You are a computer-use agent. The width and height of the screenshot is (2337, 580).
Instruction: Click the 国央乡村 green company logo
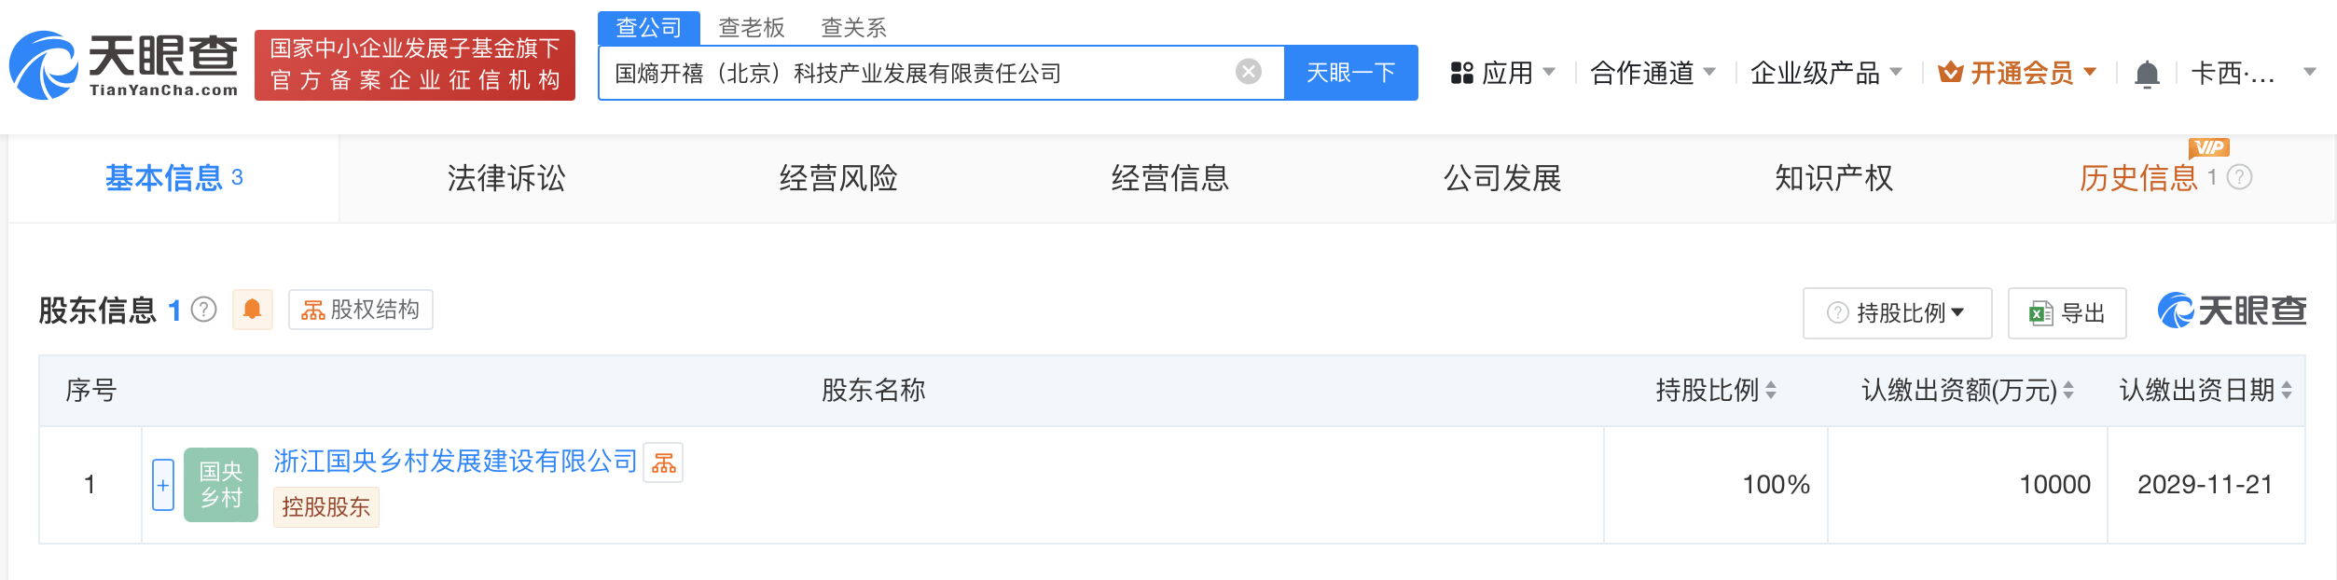pos(221,485)
